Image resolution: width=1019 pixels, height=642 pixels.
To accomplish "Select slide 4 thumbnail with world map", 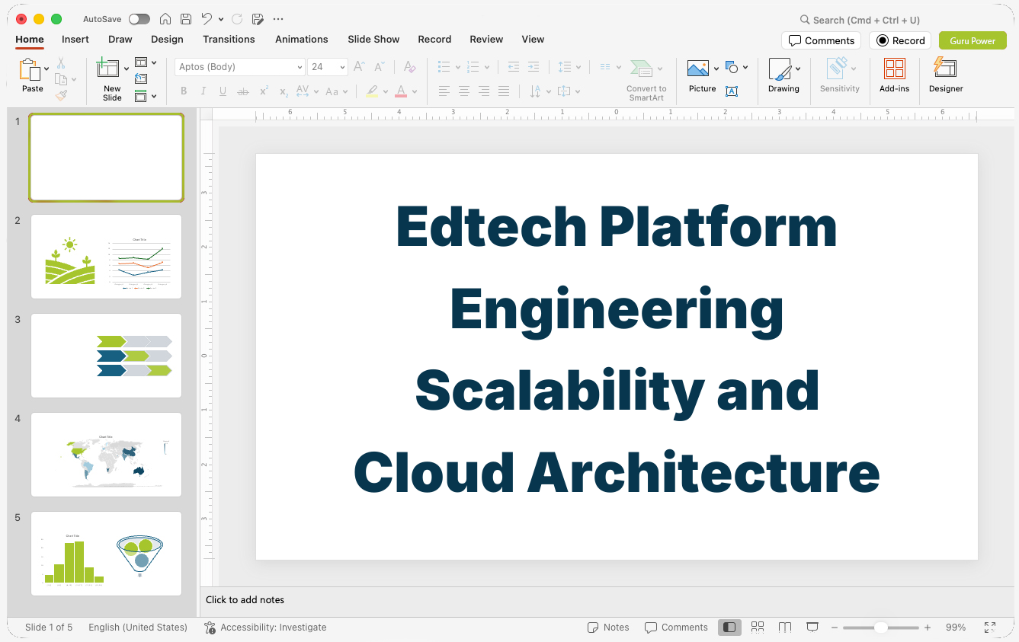I will coord(106,455).
